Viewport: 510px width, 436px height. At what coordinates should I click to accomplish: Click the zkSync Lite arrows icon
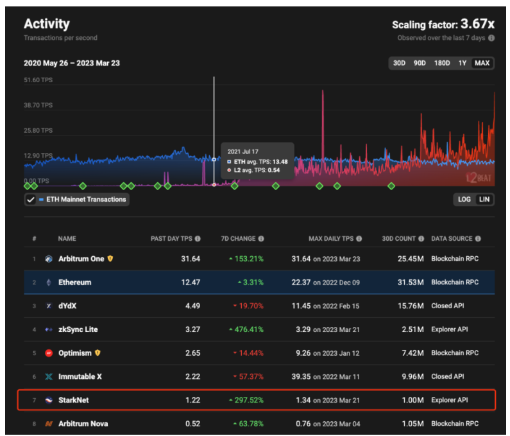coord(49,329)
